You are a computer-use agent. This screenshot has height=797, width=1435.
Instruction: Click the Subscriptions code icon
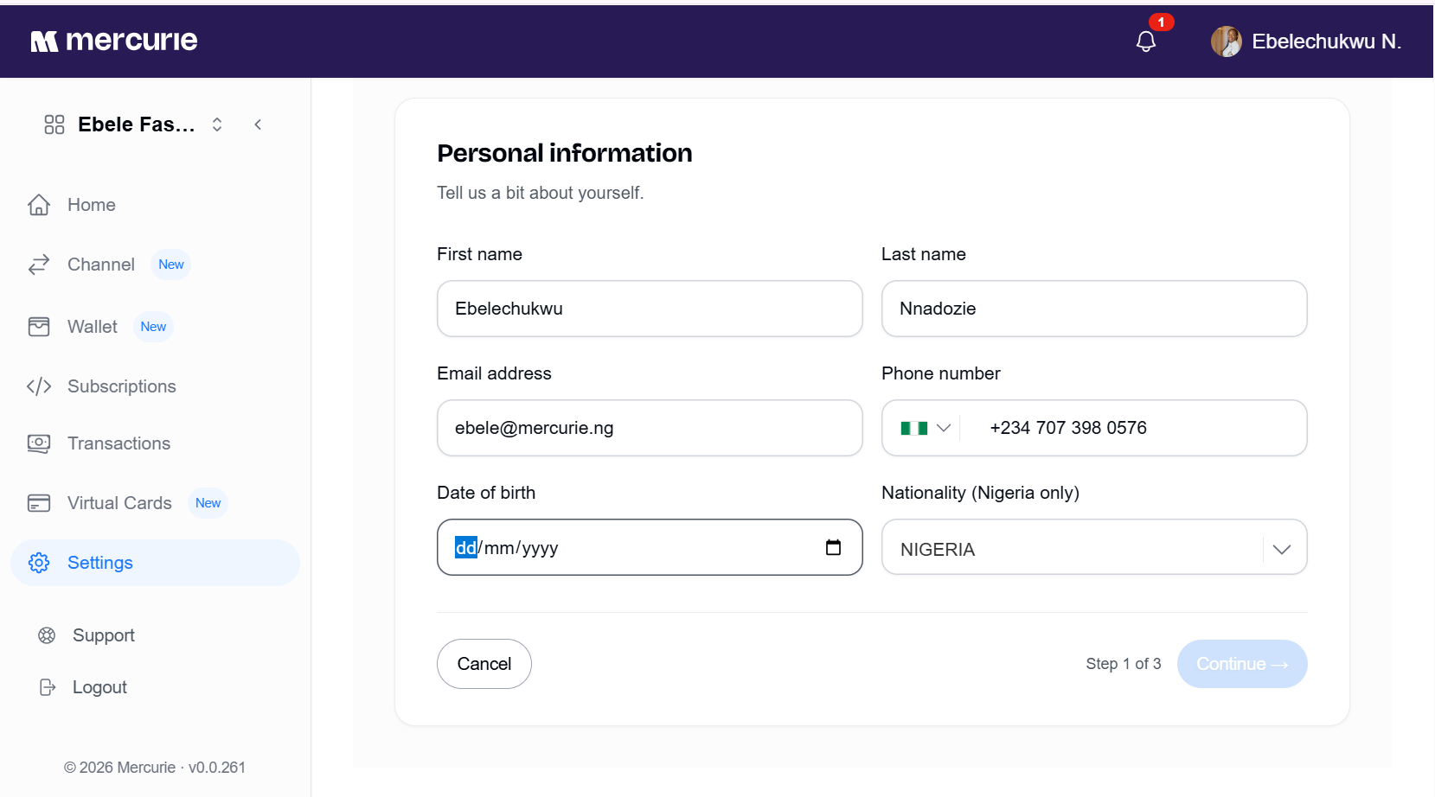coord(39,386)
